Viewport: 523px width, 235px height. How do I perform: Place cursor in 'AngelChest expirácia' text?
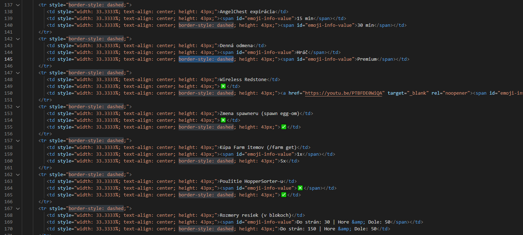(247, 12)
